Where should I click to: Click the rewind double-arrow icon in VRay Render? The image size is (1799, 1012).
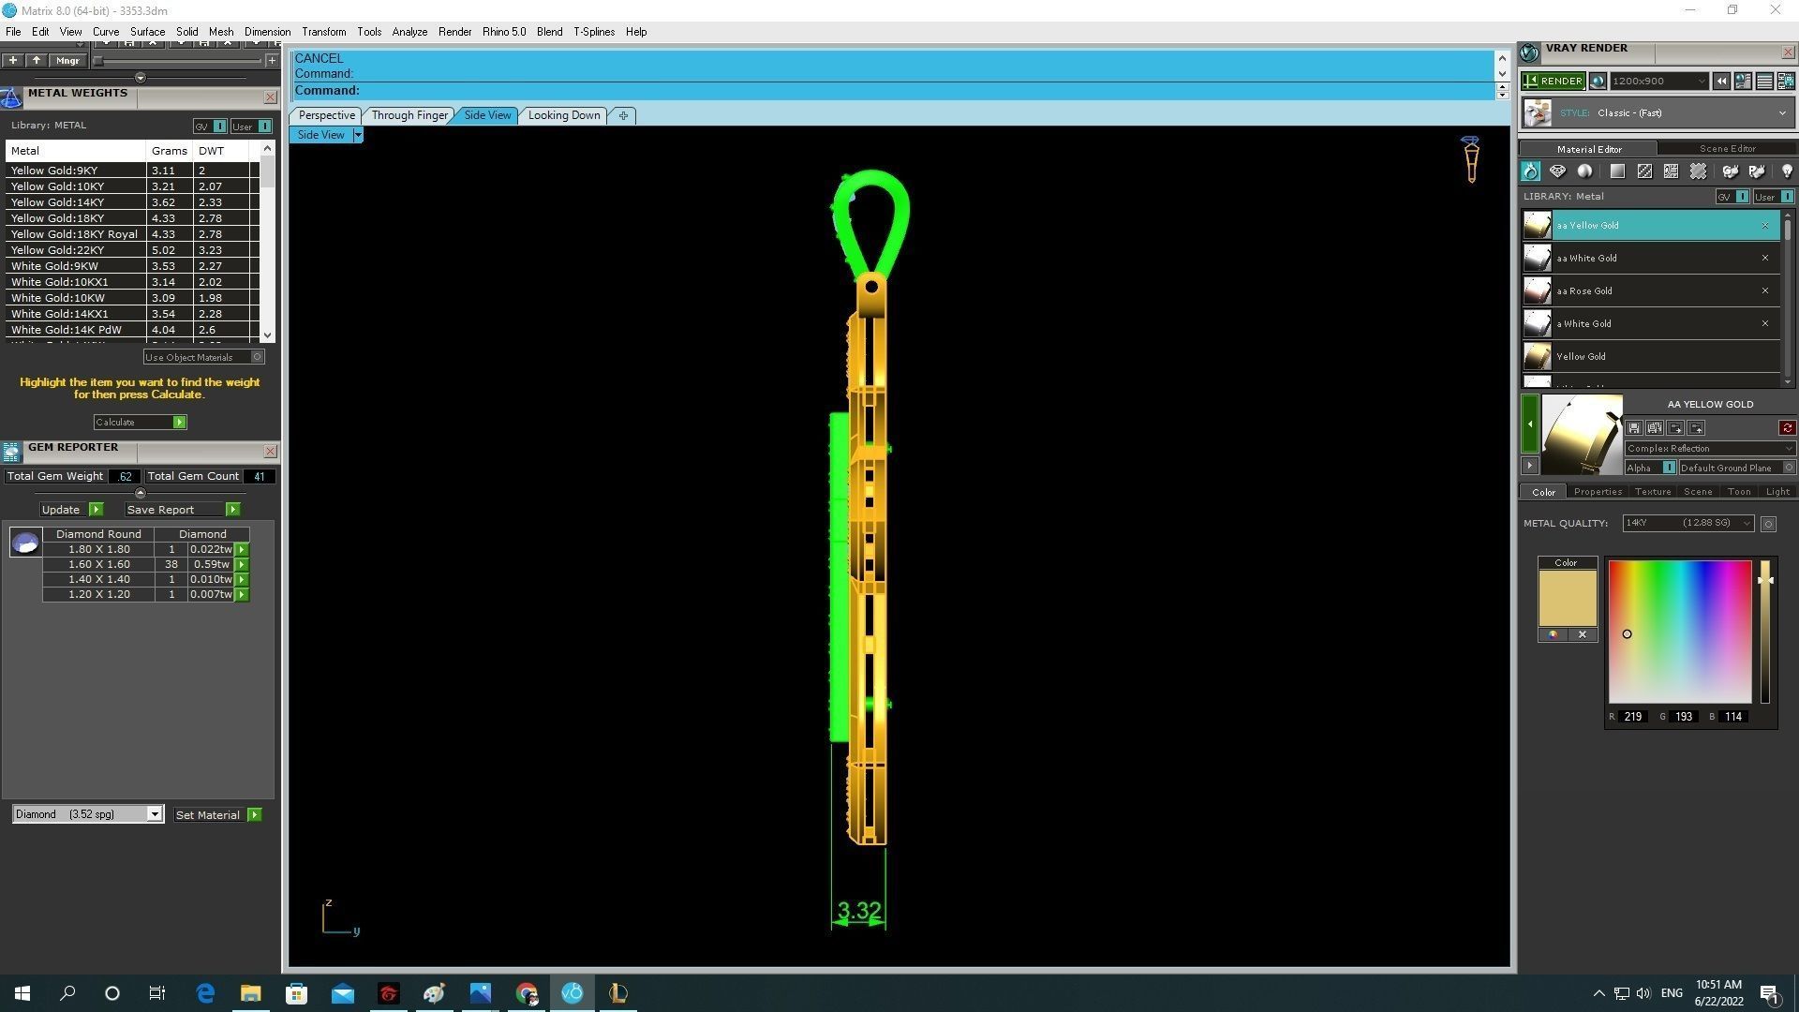click(1721, 82)
